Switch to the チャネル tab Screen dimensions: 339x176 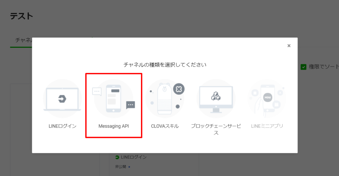[24, 40]
